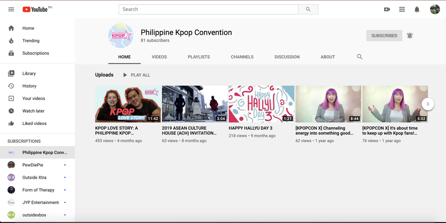
Task: Click the Search input field
Action: (209, 9)
